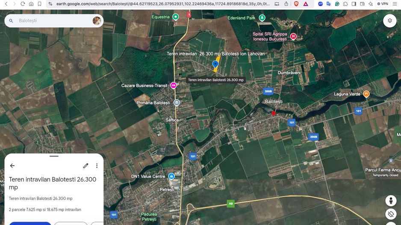The image size is (401, 225).
Task: Open the extensions puzzle menu
Action: coord(345,4)
